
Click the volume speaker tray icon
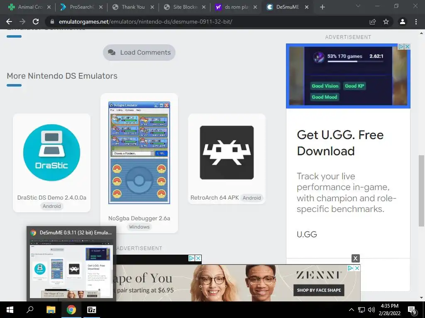pyautogui.click(x=371, y=310)
